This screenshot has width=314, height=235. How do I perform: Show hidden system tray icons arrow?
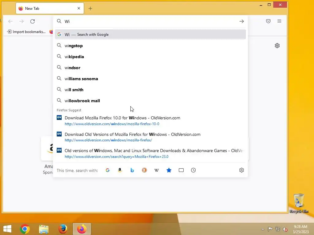263,229
